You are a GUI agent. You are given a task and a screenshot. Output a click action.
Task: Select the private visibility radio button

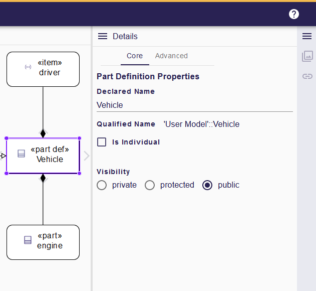(102, 185)
